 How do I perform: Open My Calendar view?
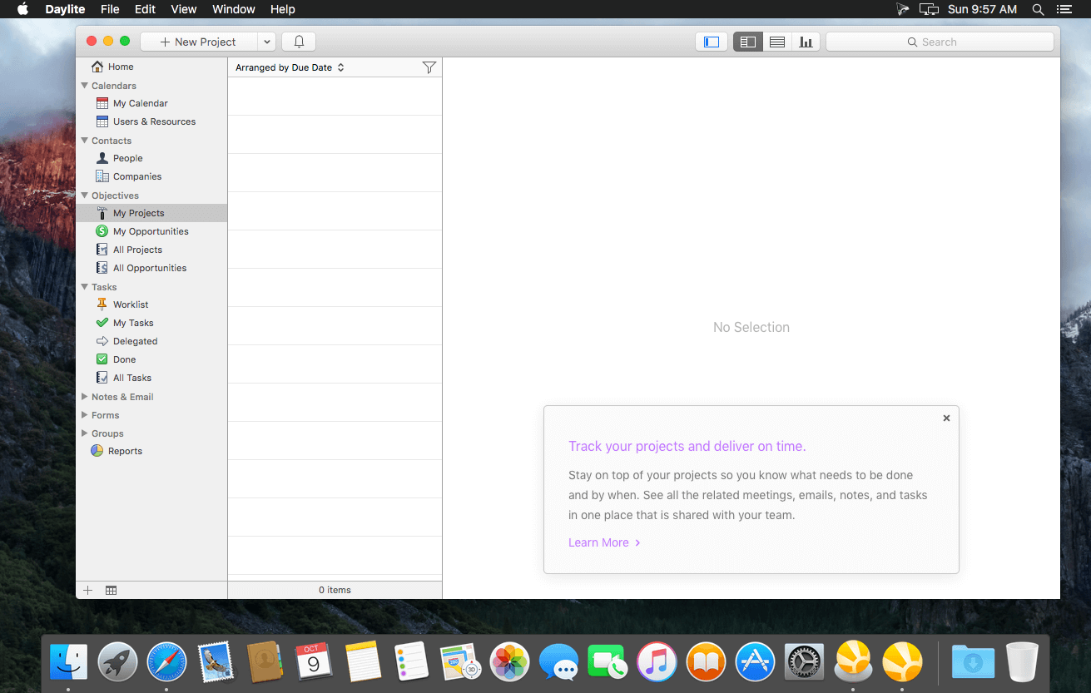132,103
